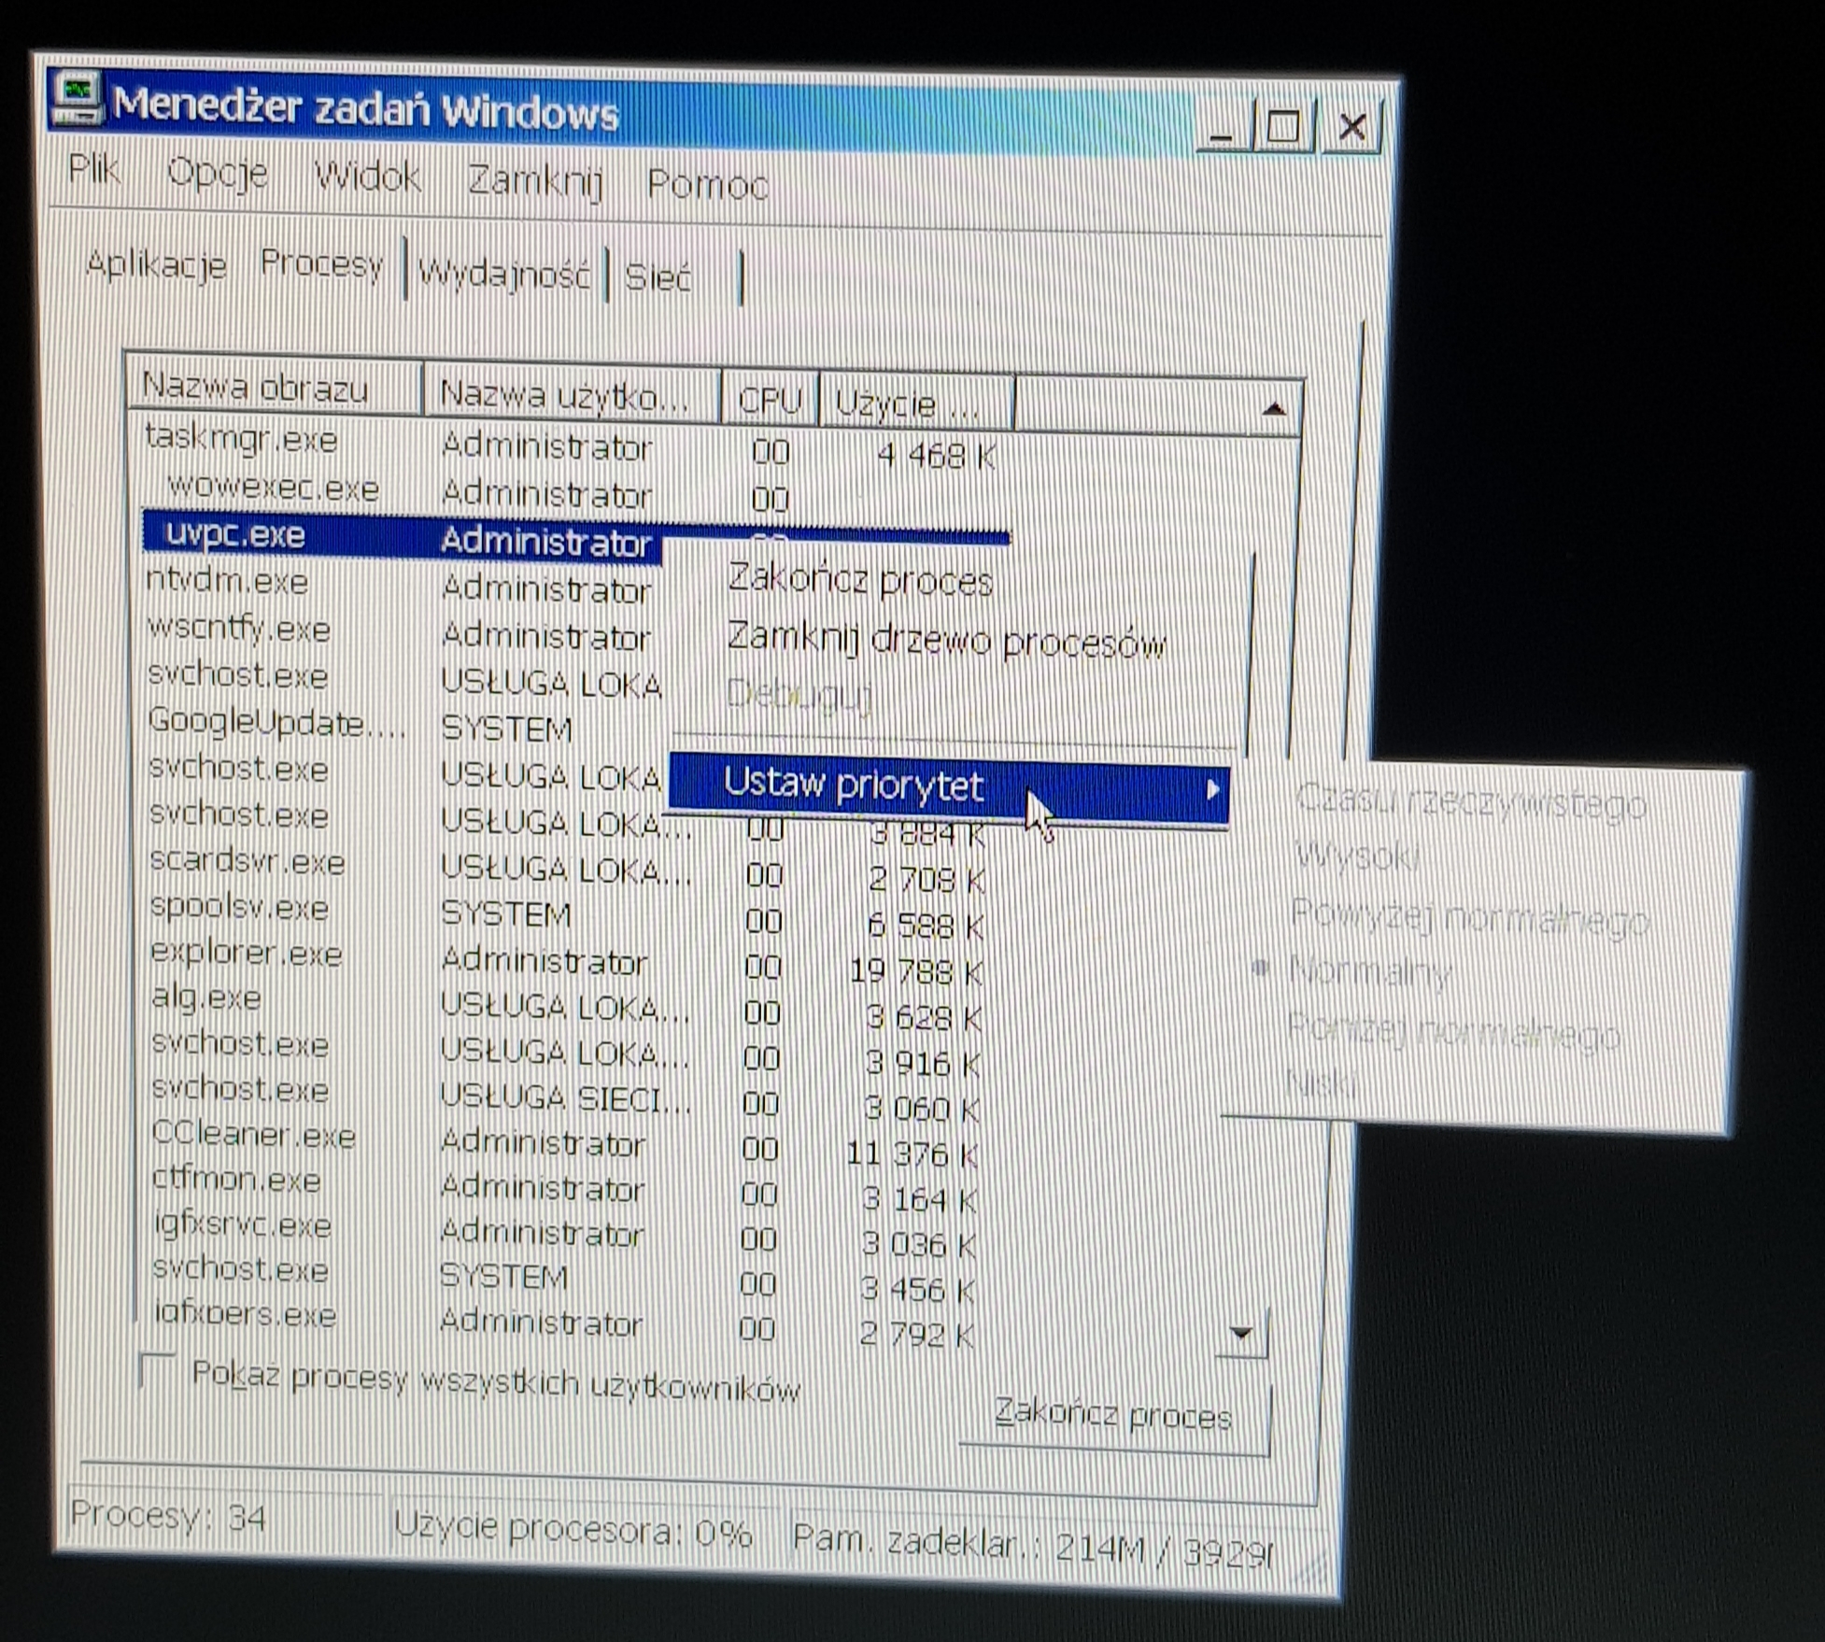
Task: Click the Task Manager title bar icon
Action: pos(78,98)
